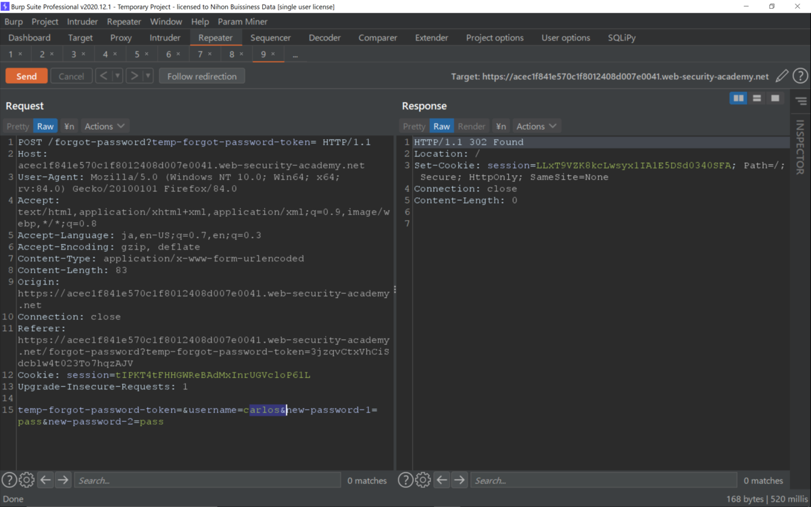Open the Intruder menu

coord(82,22)
